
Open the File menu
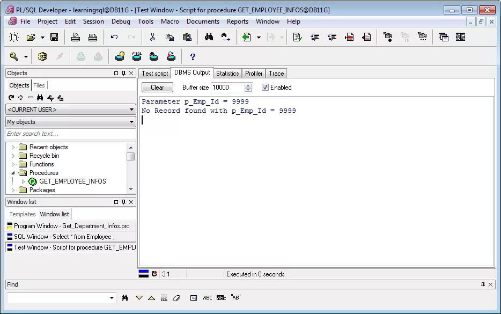coord(25,21)
